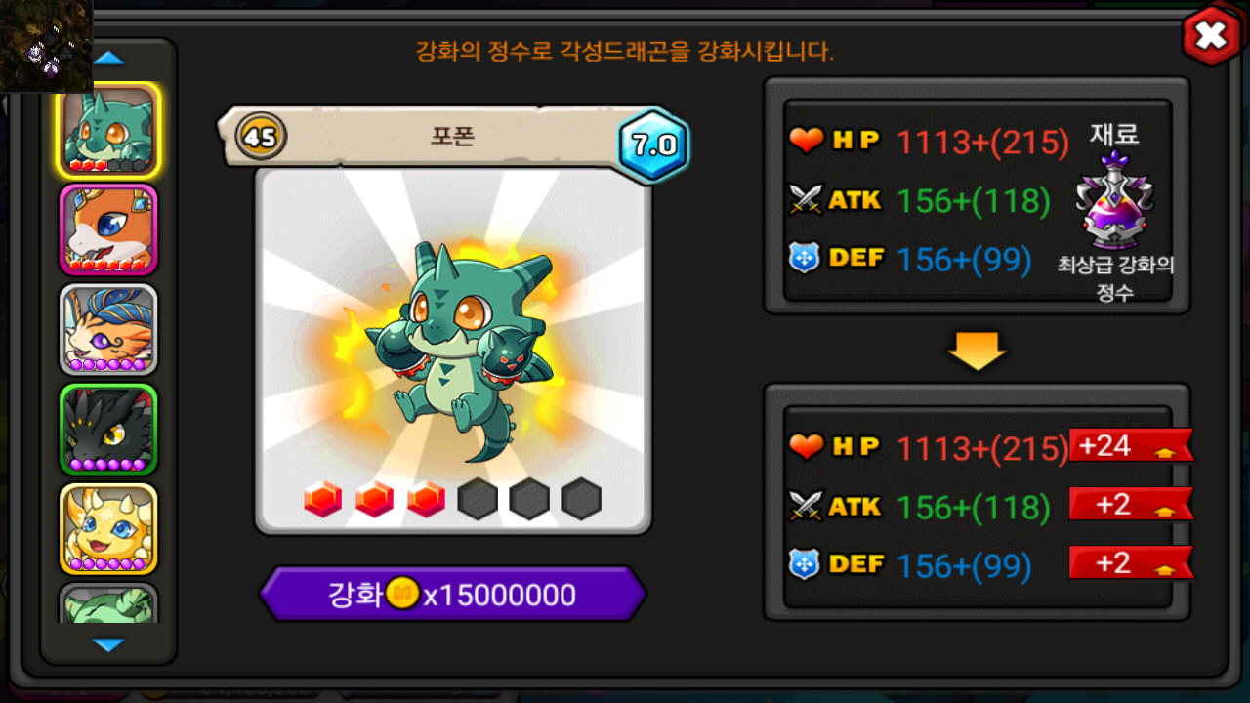This screenshot has width=1250, height=703.
Task: Select the partially visible green dragon portrait
Action: tap(108, 603)
